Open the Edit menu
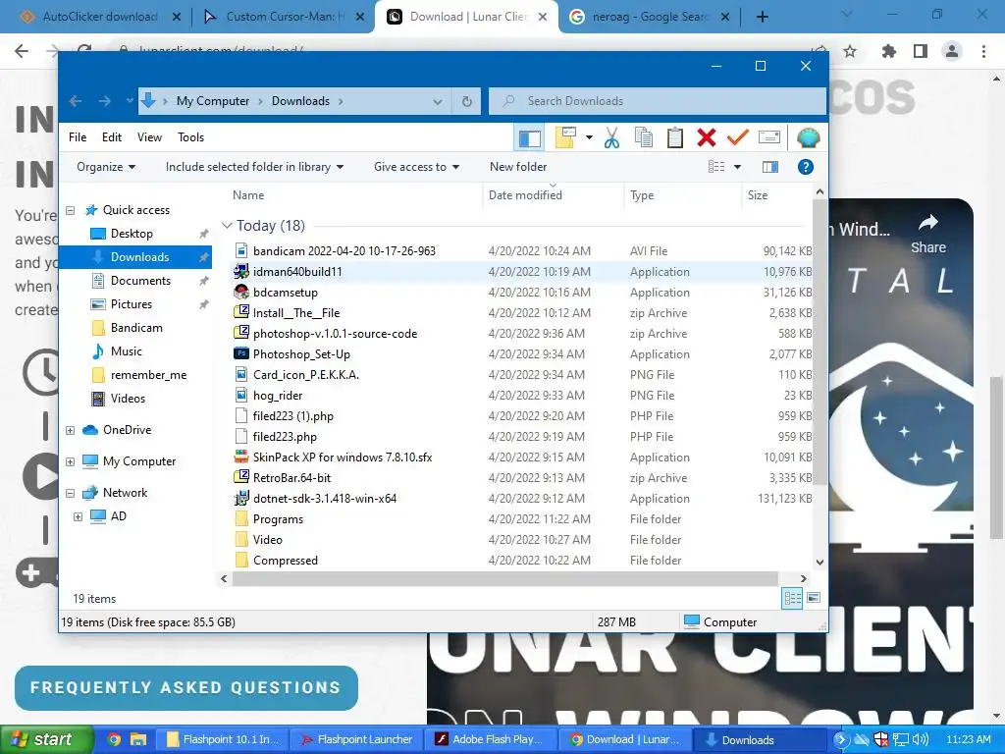The height and width of the screenshot is (754, 1005). tap(112, 137)
